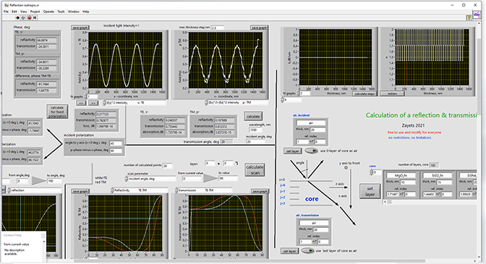
Task: Click 'save graph' above p-TM field graph
Action: tap(259, 27)
